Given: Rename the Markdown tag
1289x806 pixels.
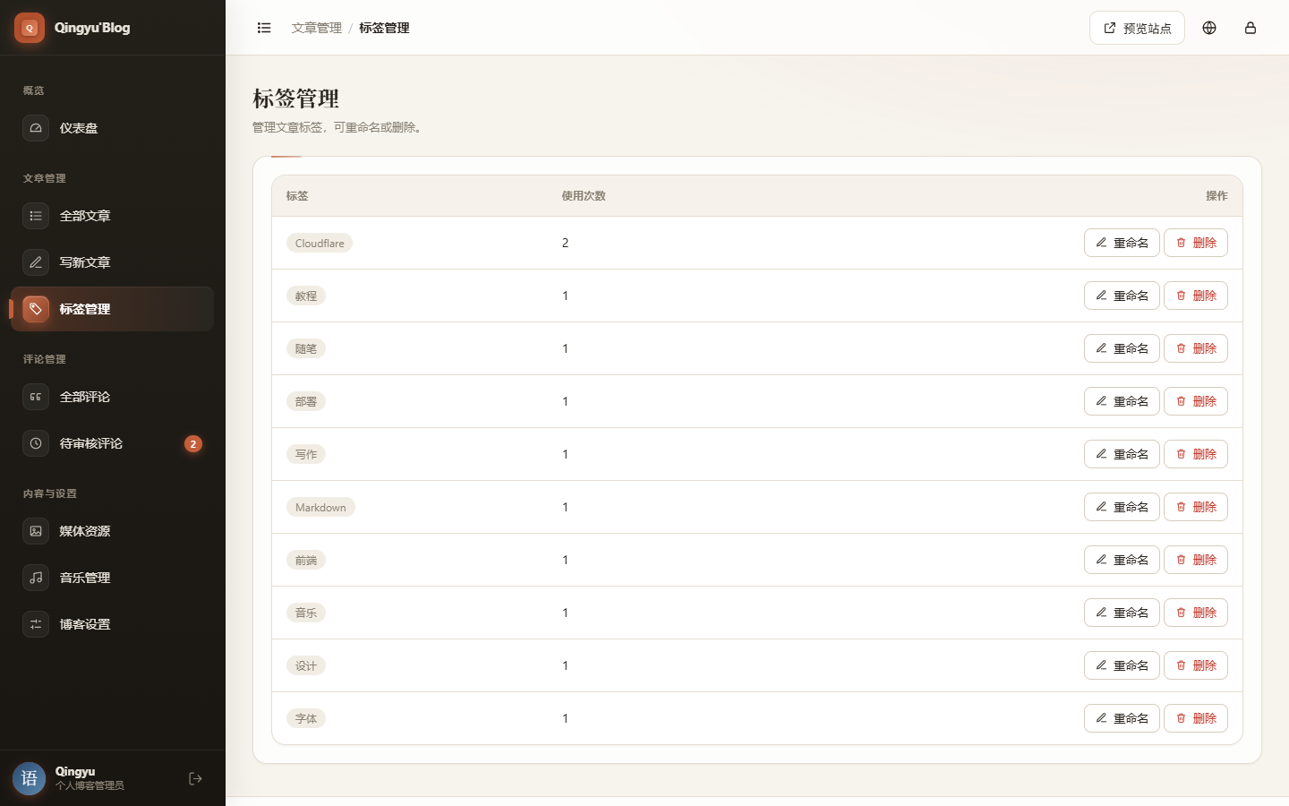Looking at the screenshot, I should 1122,507.
